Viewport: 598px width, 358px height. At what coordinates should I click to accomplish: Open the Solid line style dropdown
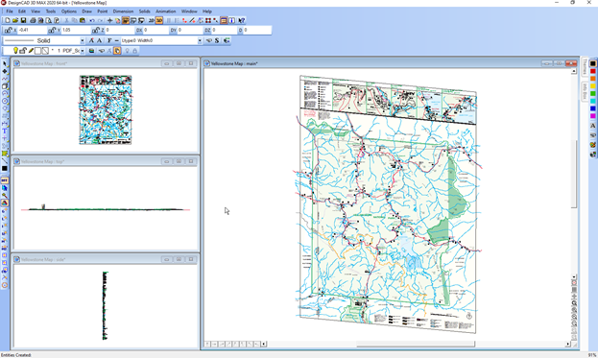click(x=82, y=40)
